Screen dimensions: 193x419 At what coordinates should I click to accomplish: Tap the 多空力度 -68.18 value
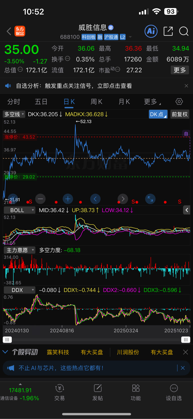click(72, 250)
